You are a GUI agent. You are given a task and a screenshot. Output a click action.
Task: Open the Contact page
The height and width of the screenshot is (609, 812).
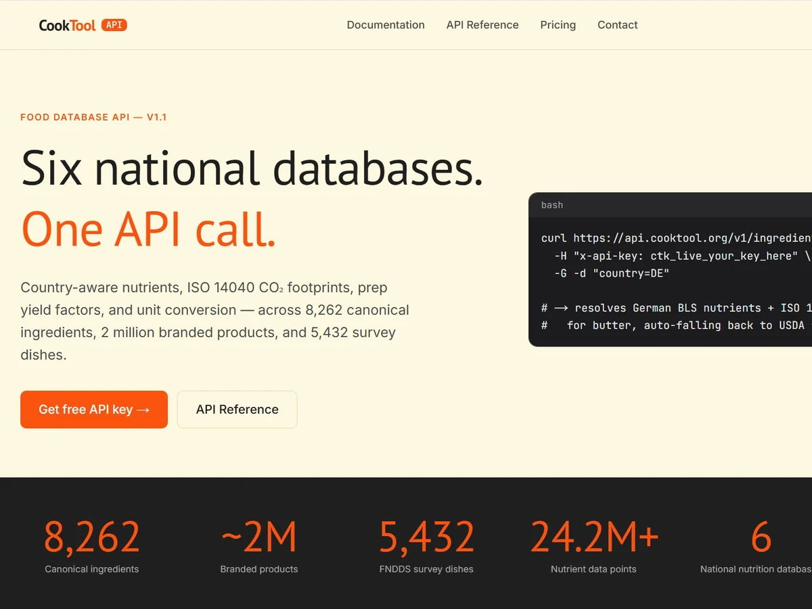tap(618, 25)
